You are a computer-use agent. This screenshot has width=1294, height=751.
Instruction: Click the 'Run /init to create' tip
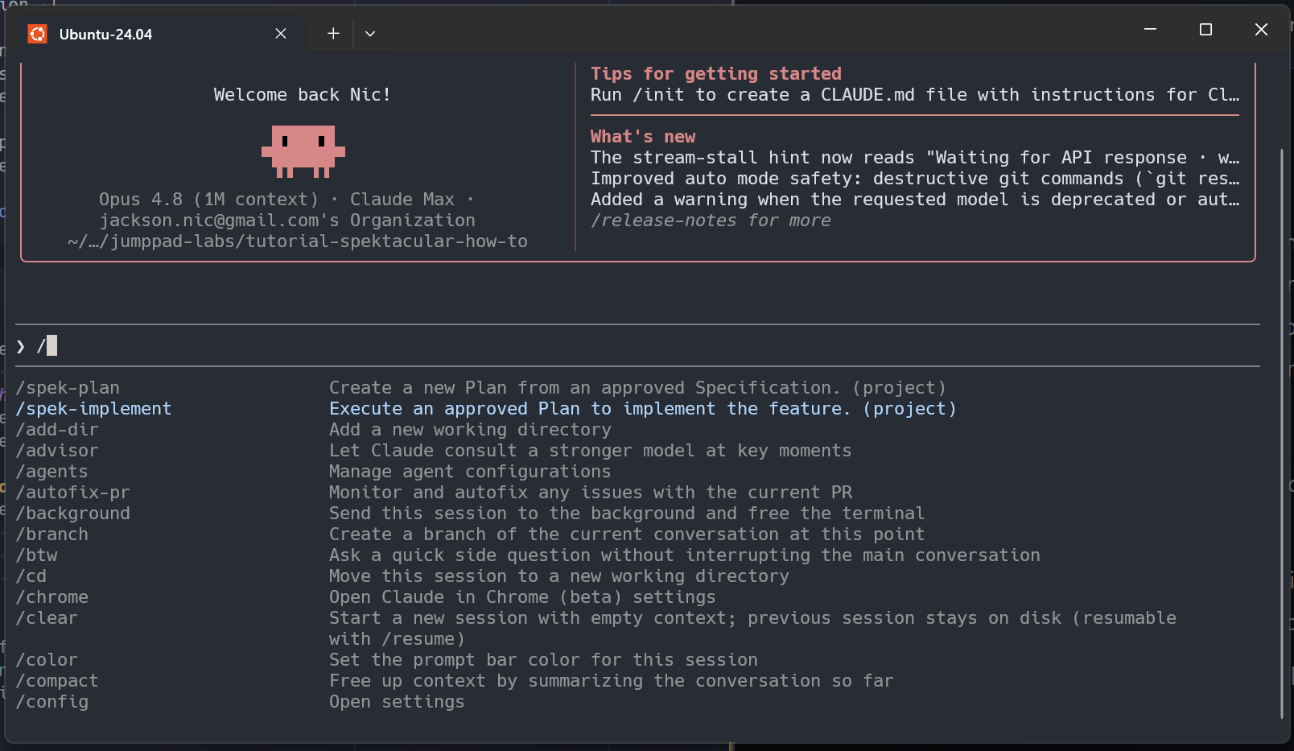915,95
